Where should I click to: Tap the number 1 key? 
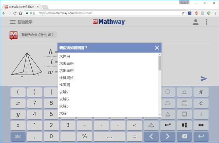(x=35, y=125)
